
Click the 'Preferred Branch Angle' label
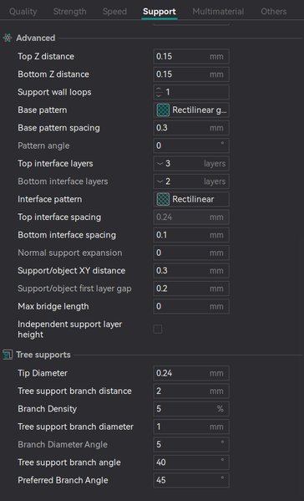(x=63, y=480)
